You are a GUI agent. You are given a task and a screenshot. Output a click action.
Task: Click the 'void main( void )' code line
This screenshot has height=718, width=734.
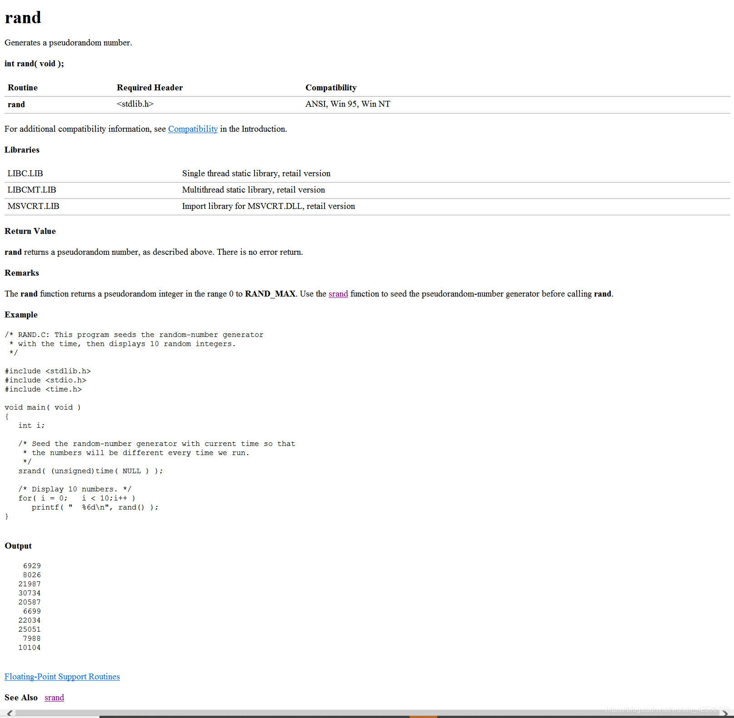(x=43, y=407)
